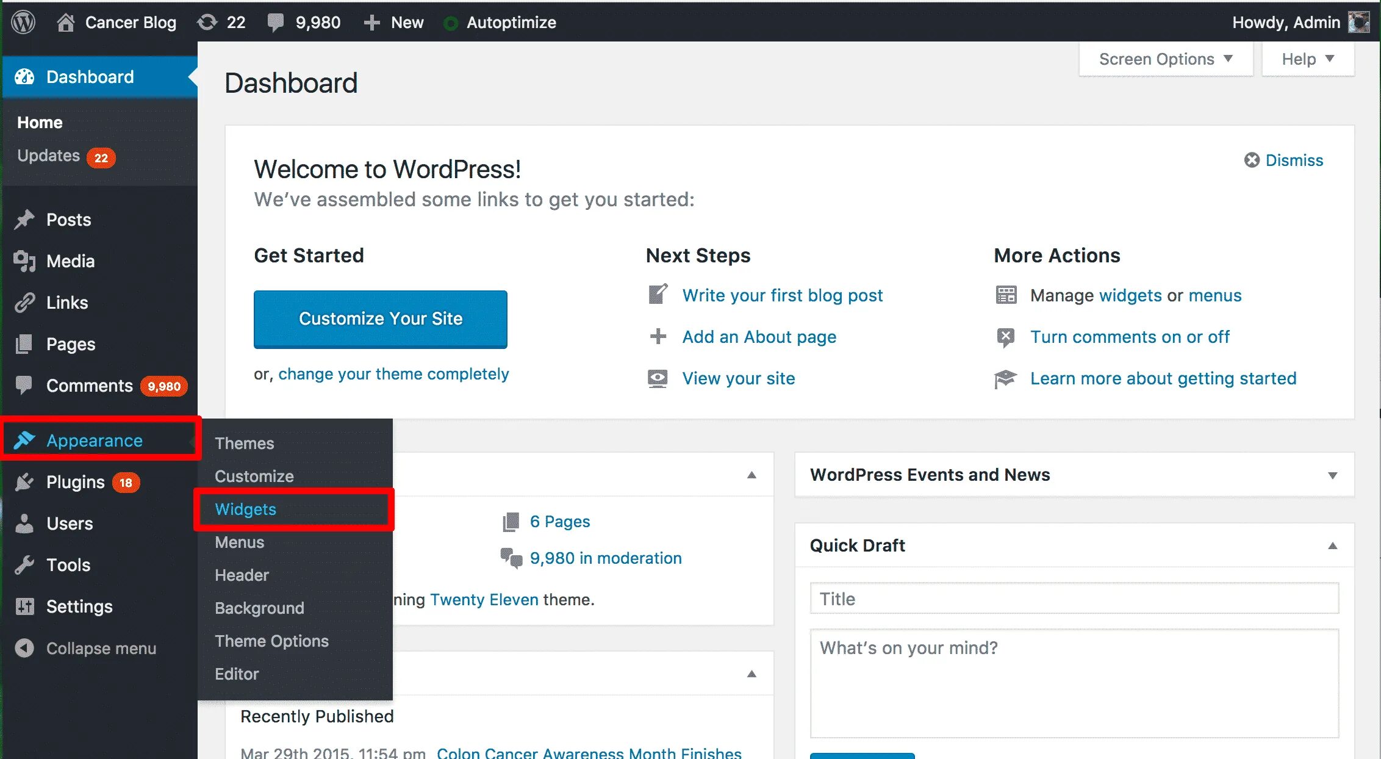Click the Media menu icon

point(24,260)
